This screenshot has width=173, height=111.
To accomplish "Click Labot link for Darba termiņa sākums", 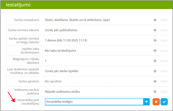I will (x=164, y=30).
